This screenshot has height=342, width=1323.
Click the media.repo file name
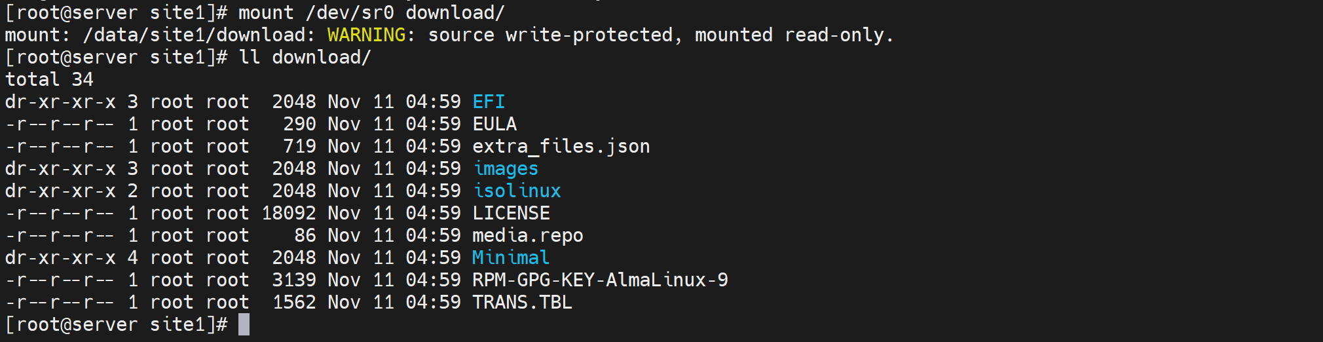click(527, 236)
